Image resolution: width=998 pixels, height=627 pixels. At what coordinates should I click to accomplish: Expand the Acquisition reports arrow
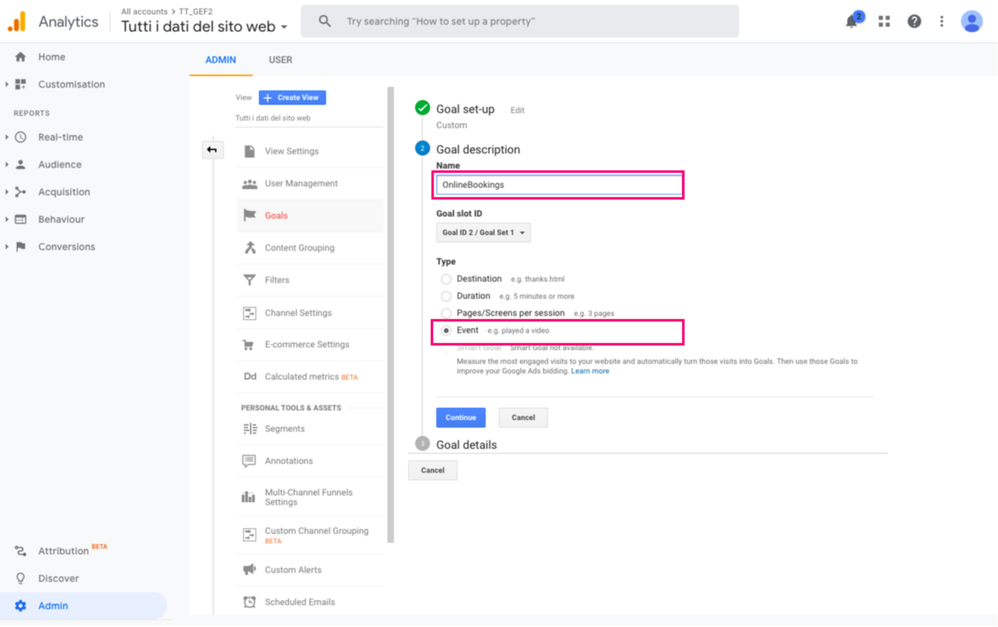pyautogui.click(x=7, y=192)
